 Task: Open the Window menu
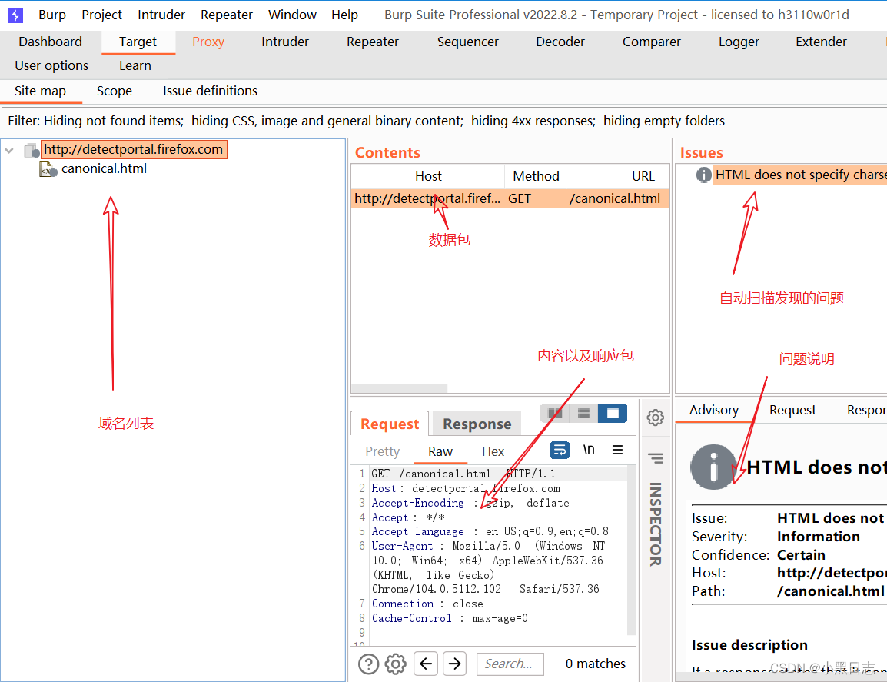(292, 15)
